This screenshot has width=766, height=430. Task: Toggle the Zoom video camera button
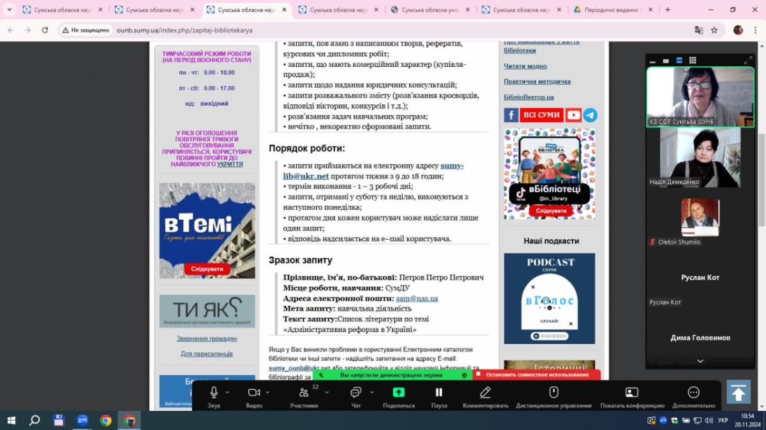pos(254,392)
